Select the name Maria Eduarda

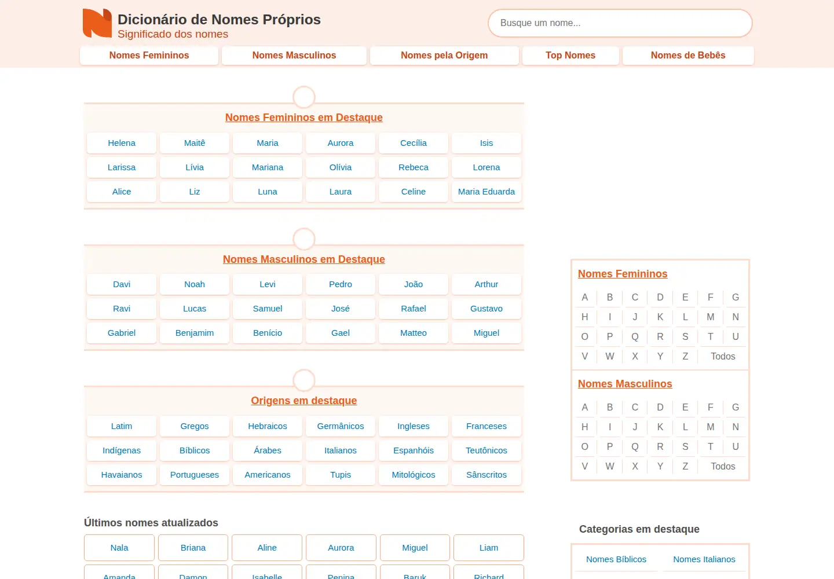487,192
